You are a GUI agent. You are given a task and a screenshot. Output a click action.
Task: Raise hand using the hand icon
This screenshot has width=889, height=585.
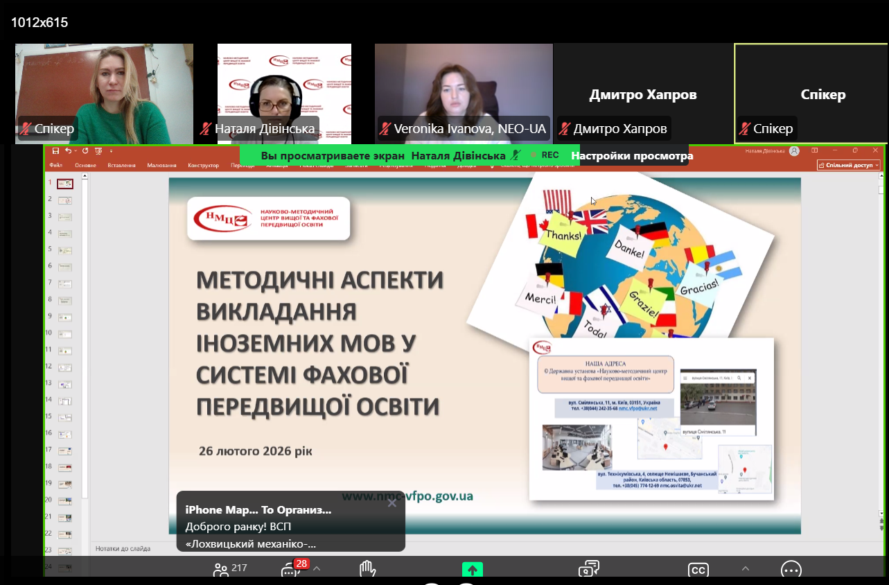coord(367,570)
